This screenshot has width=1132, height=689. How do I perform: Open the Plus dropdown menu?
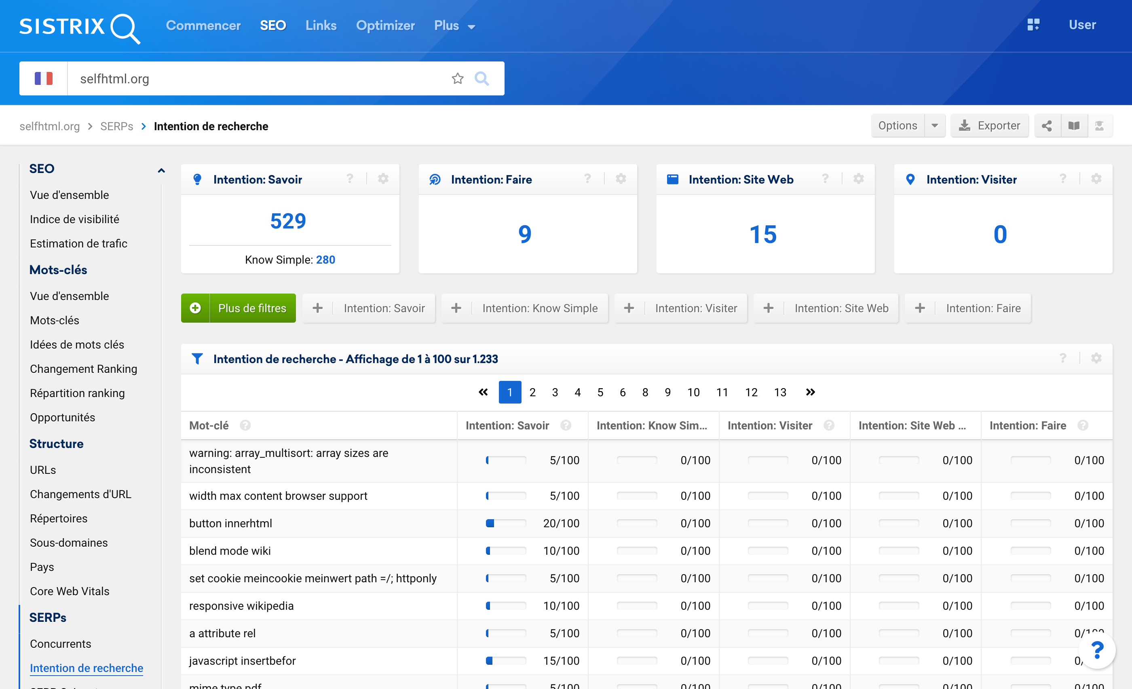(x=454, y=26)
